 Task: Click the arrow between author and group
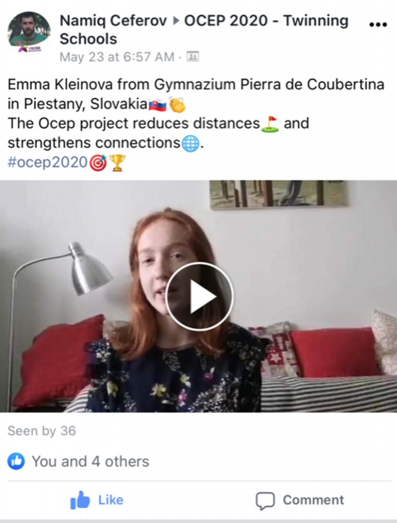coord(175,21)
